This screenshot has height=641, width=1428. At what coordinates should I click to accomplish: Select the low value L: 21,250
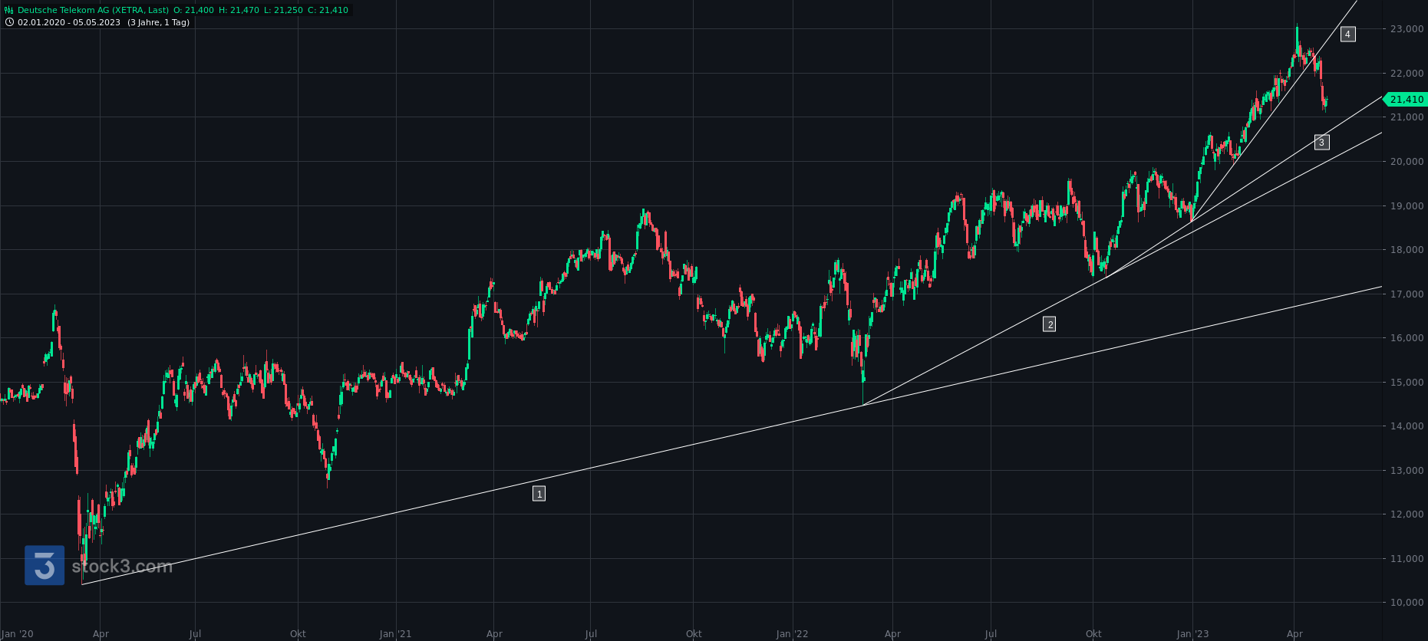click(x=283, y=10)
